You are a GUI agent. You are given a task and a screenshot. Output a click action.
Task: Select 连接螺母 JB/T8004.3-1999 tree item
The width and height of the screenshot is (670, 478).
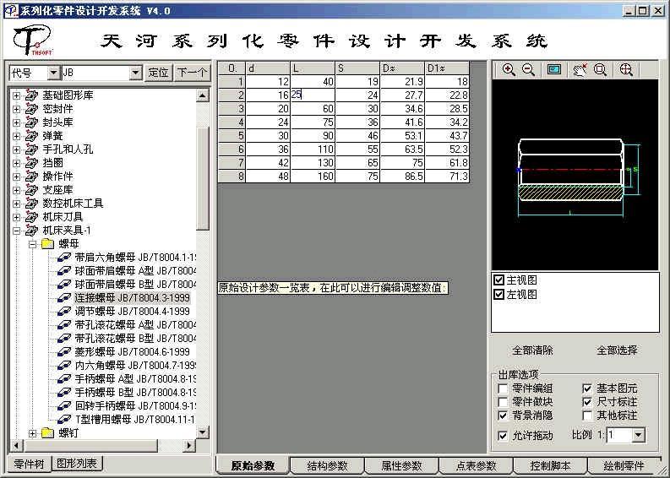[x=132, y=298]
